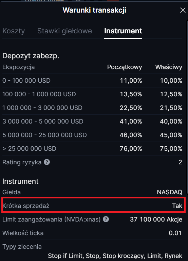Click the 0 - 100 000 USD exposure row
188x261 pixels.
coord(92,81)
